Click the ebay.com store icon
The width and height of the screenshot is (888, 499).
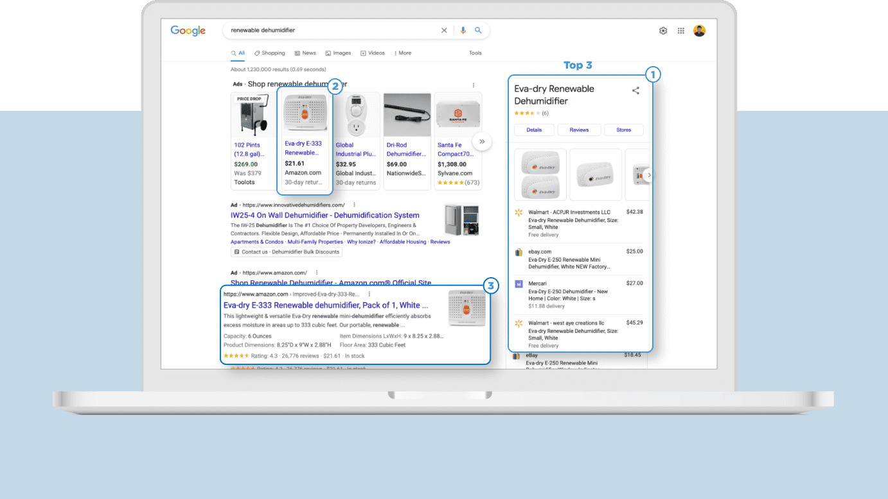pos(519,252)
